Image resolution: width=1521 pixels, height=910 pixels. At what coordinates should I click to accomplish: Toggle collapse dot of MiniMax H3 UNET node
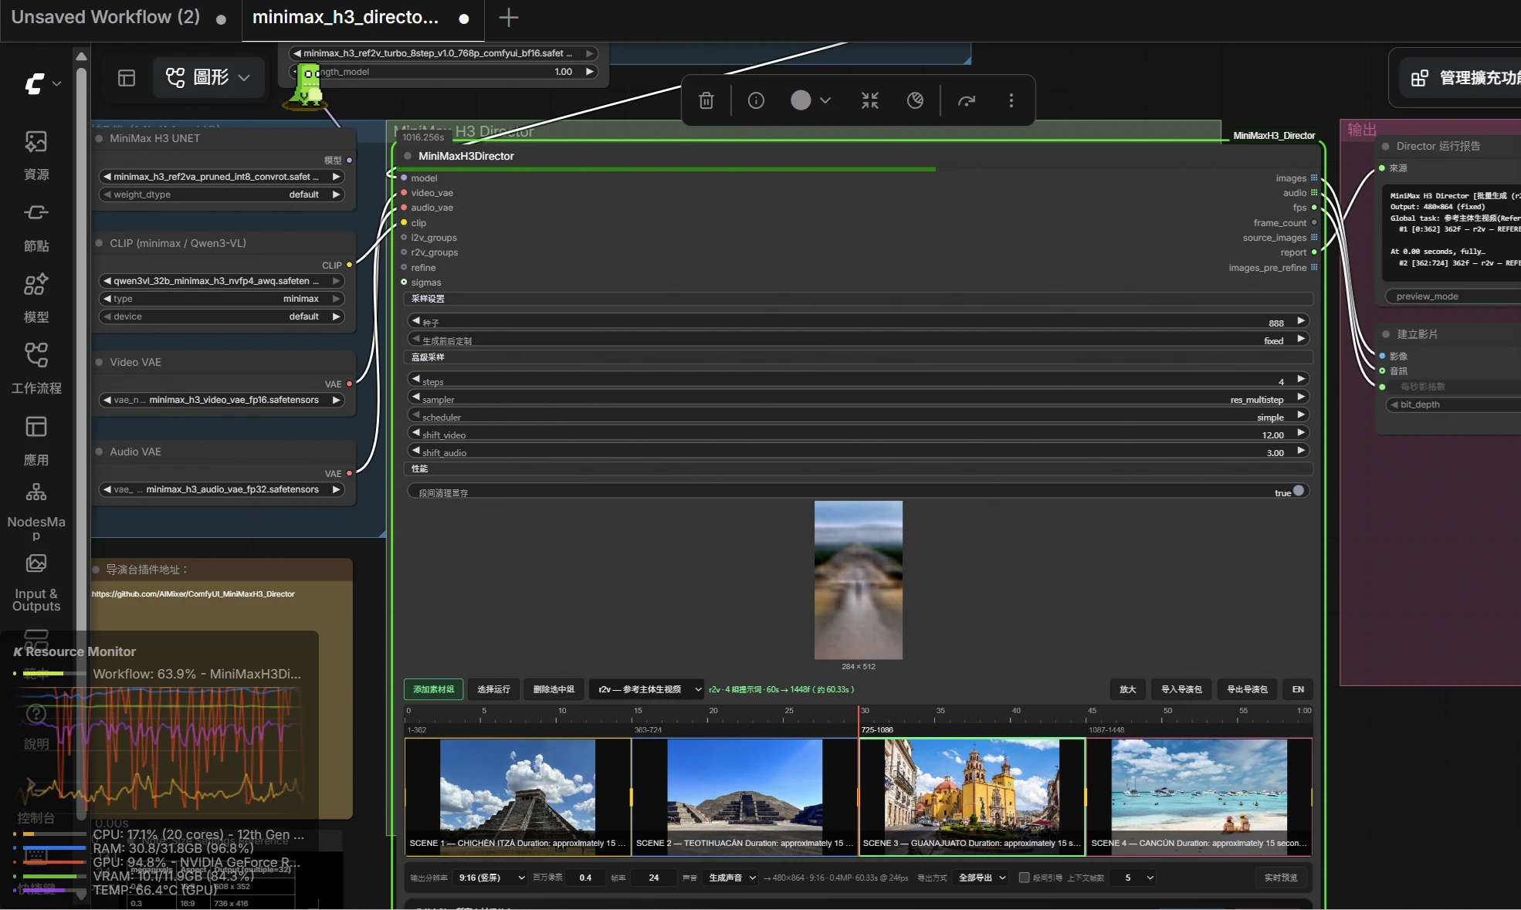click(x=99, y=139)
